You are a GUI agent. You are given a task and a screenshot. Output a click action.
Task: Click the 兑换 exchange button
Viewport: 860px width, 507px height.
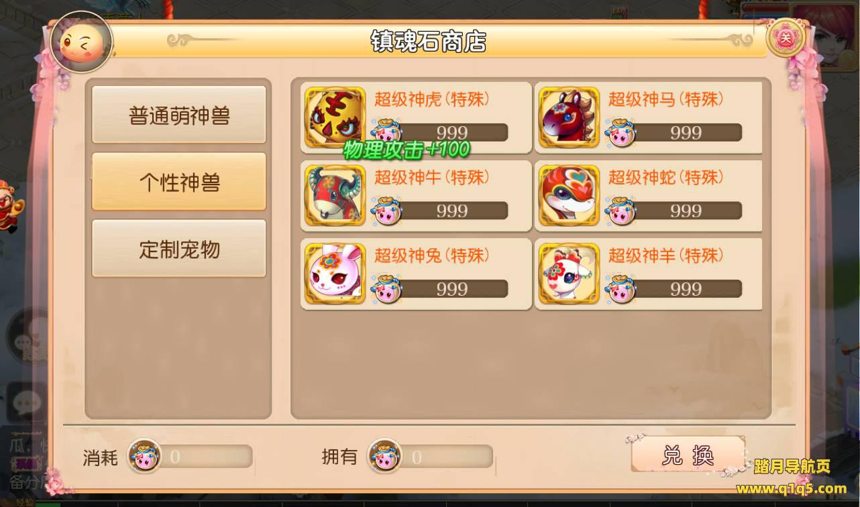click(x=688, y=455)
